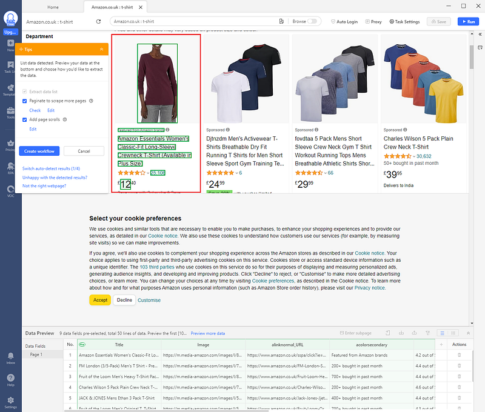Click the Charles Wilson colored t-shirts image
This screenshot has width=485, height=412.
[x=423, y=83]
